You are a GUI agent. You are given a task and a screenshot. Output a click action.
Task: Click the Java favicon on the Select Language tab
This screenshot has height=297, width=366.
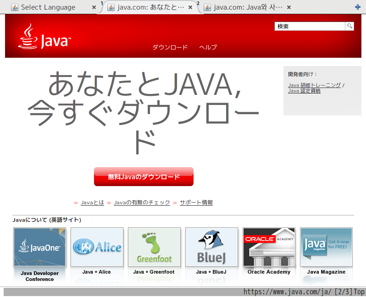[x=15, y=7]
